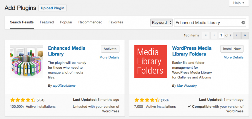The width and height of the screenshot is (252, 119).
Task: Open the Help dropdown panel
Action: point(239,3)
